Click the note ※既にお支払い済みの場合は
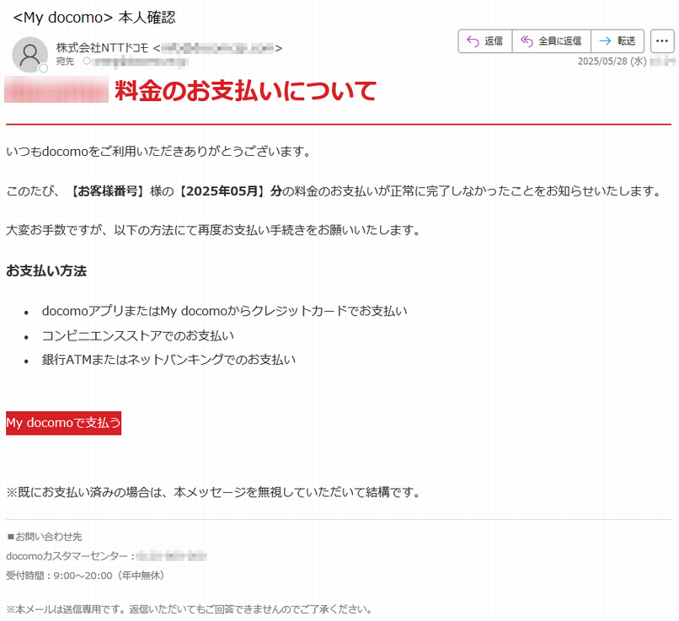 [213, 492]
